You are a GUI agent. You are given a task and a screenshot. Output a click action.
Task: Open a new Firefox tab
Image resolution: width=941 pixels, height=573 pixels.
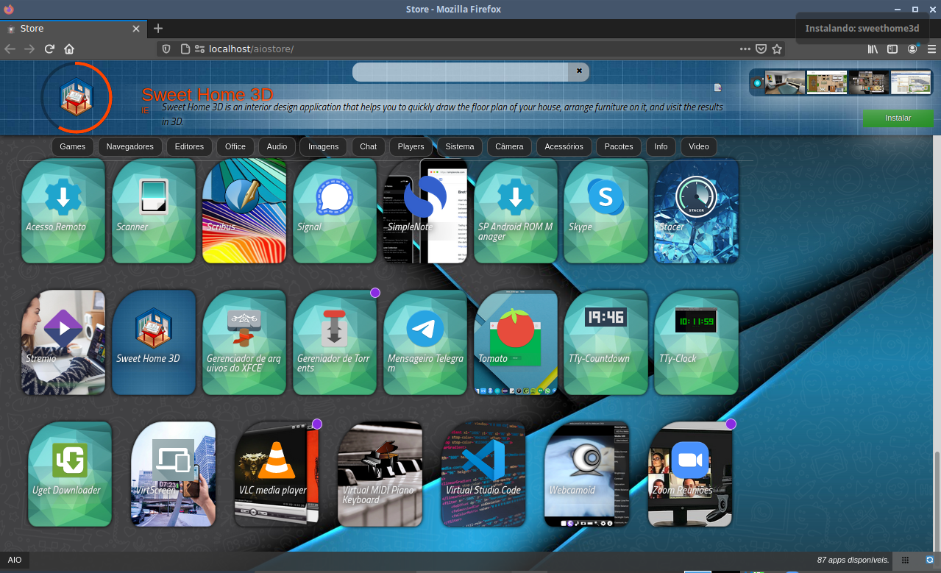157,28
